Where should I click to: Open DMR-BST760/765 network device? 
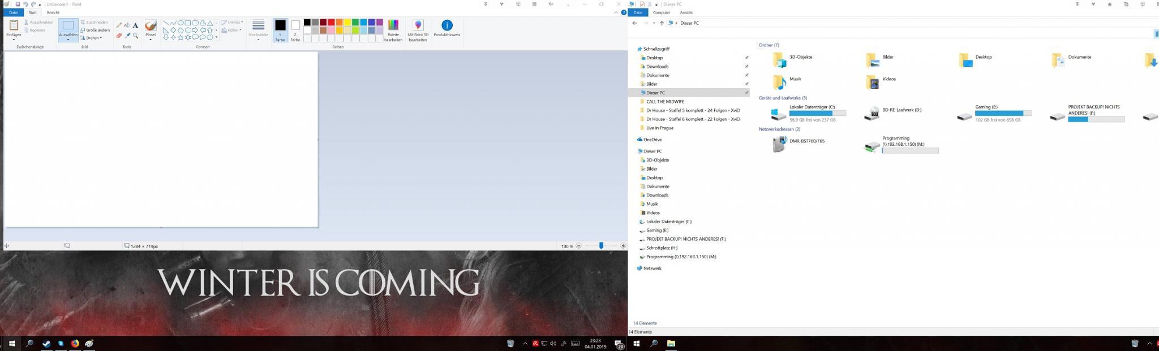click(799, 144)
